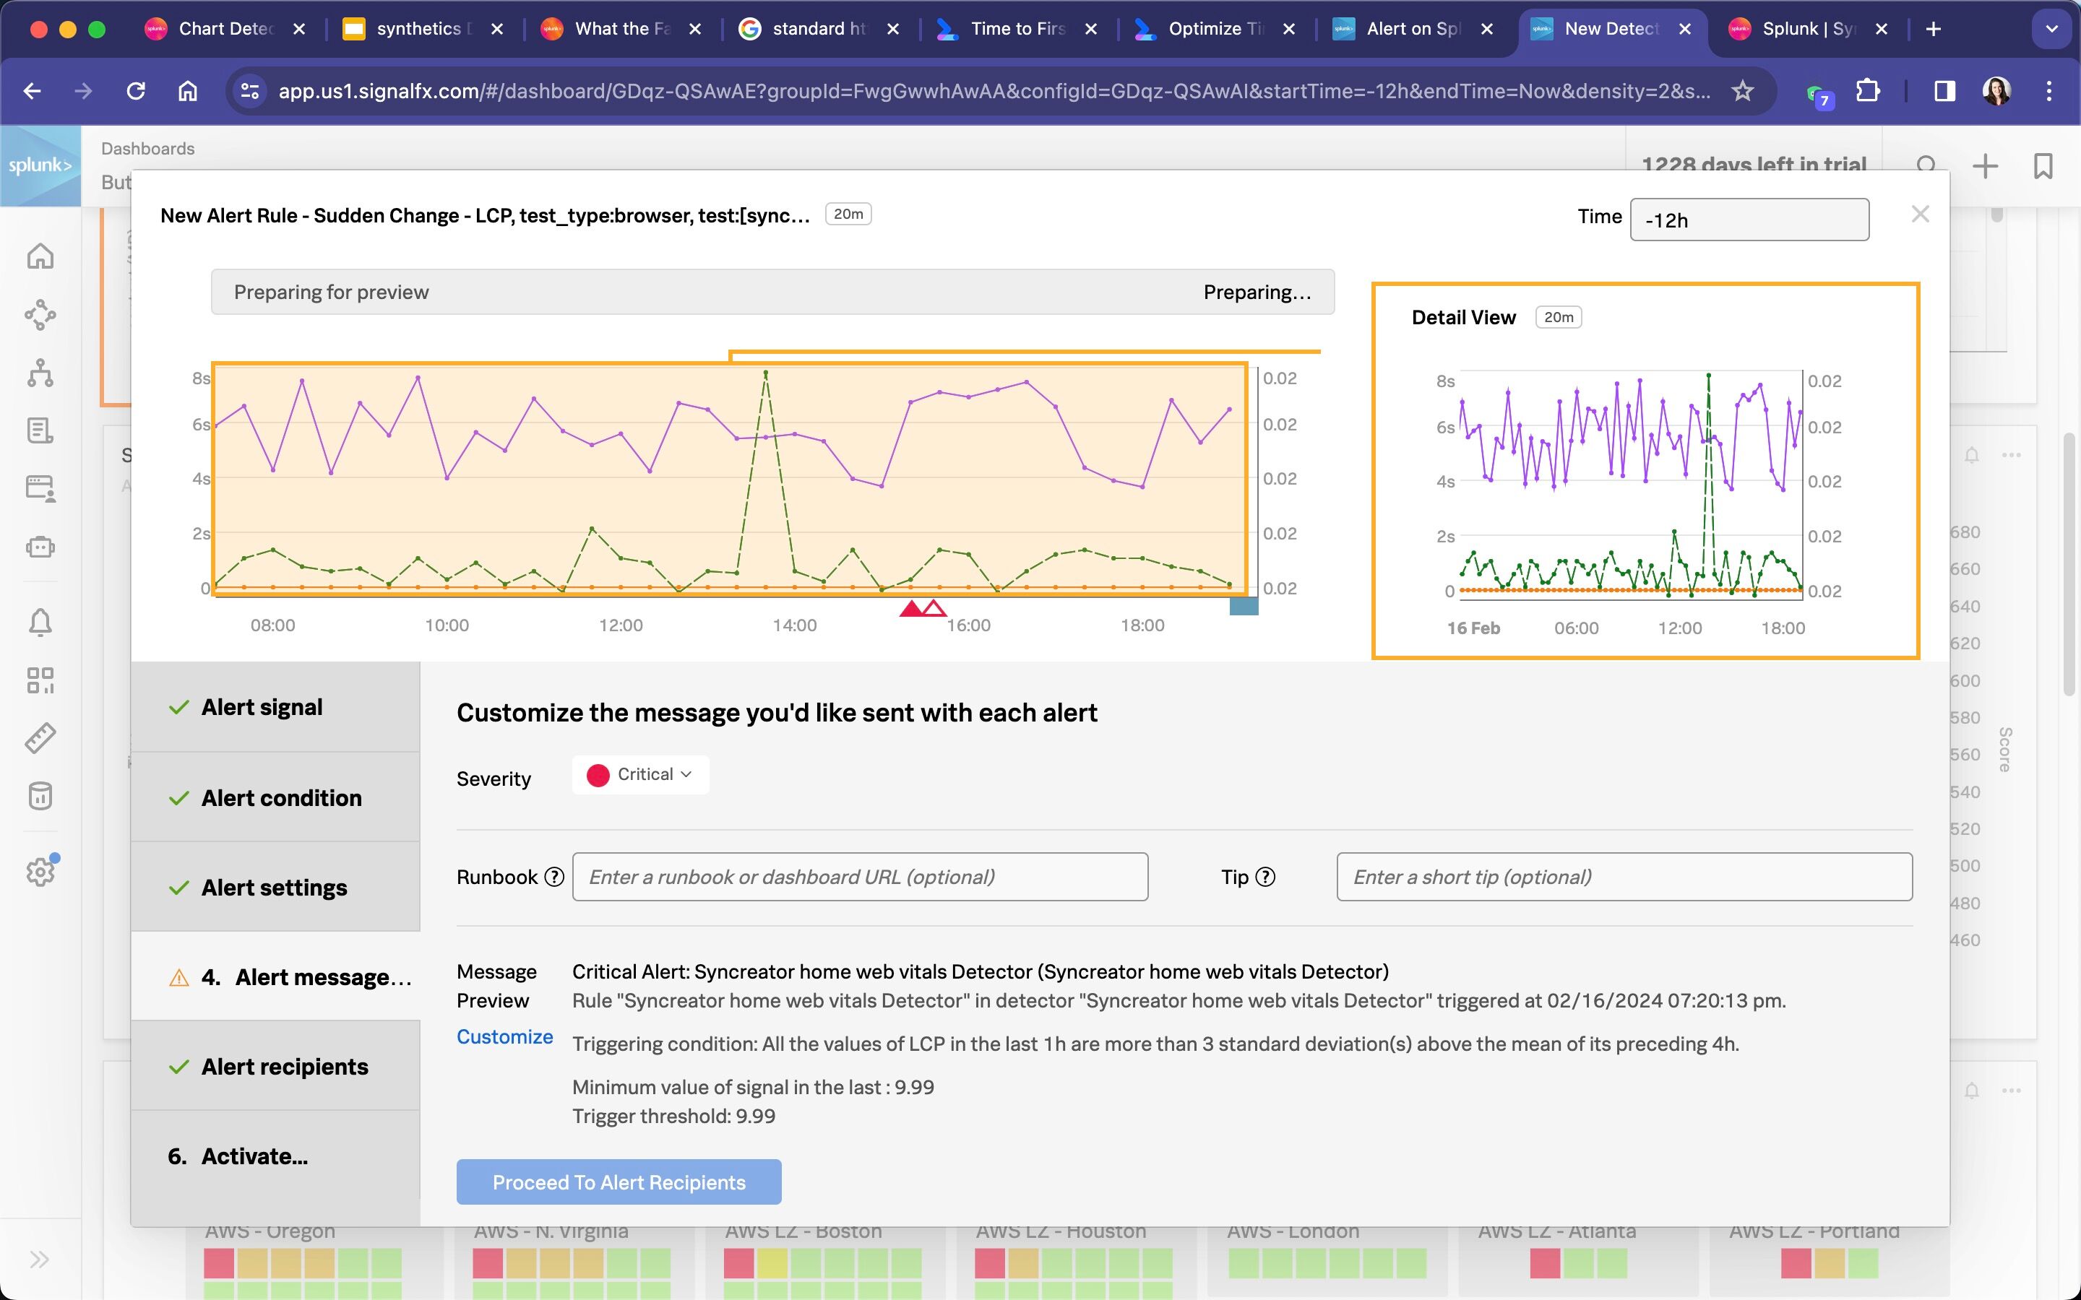Image resolution: width=2081 pixels, height=1300 pixels.
Task: Open the Alerts bell icon in sidebar
Action: pos(40,622)
